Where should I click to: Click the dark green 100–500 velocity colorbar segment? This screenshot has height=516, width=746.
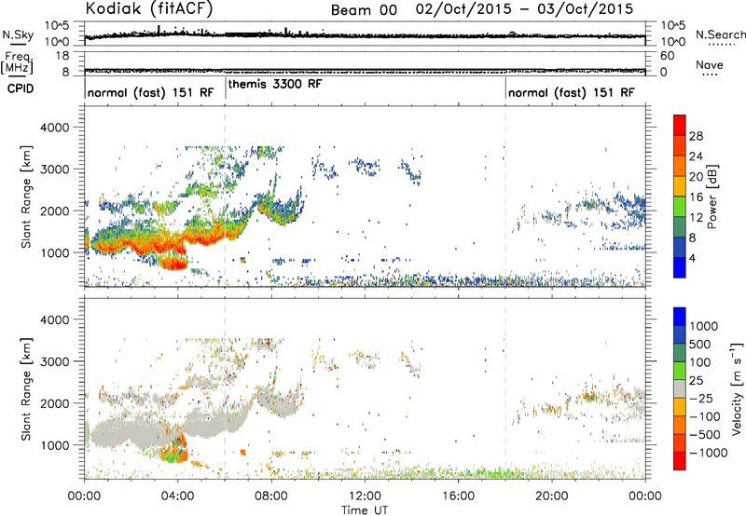(x=680, y=353)
